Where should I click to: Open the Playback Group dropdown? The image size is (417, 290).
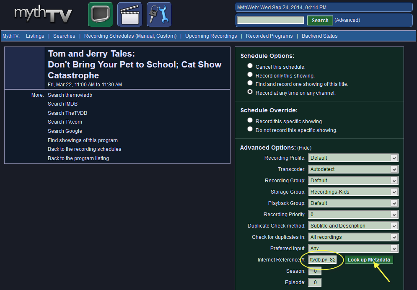[353, 203]
